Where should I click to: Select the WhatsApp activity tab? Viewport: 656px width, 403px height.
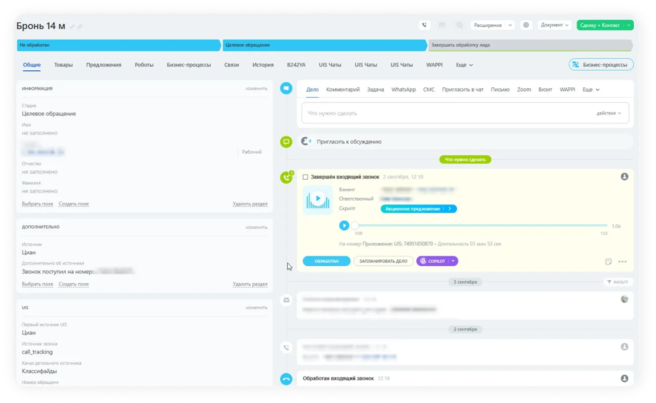click(403, 90)
